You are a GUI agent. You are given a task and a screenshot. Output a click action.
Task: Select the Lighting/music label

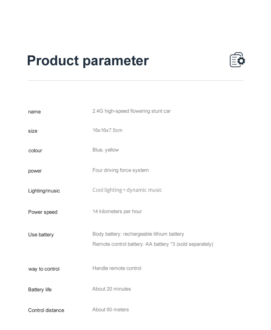[44, 191]
